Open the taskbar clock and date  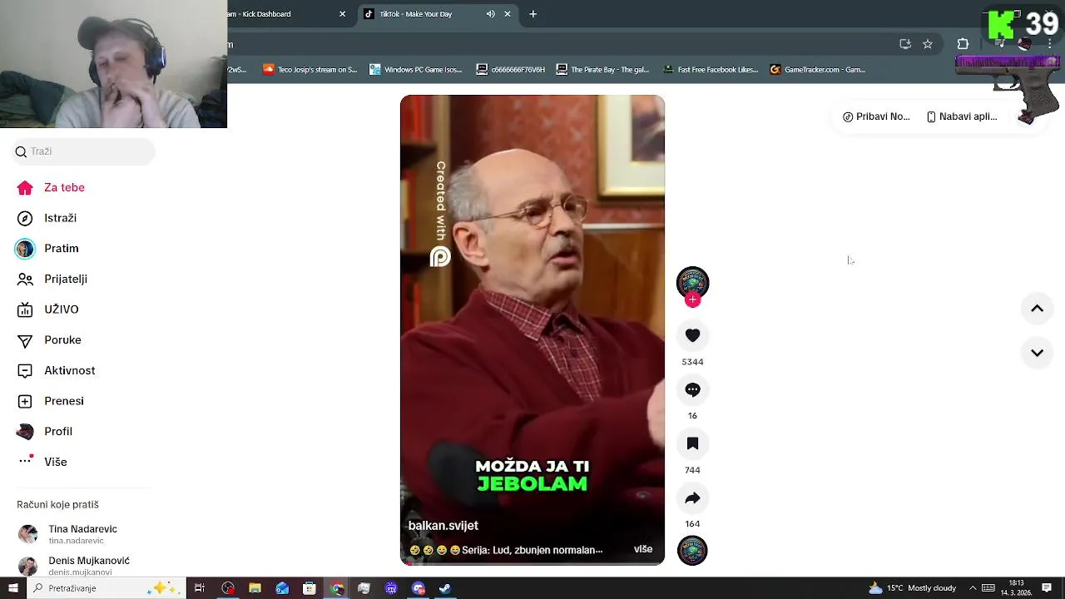click(1016, 588)
